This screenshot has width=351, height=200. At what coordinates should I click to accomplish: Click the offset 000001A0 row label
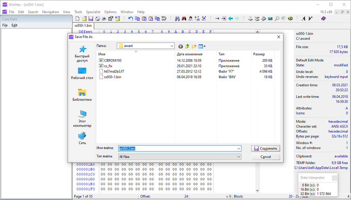pyautogui.click(x=85, y=164)
